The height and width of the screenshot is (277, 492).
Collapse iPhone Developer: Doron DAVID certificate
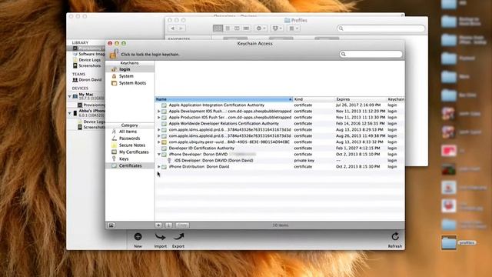tap(159, 154)
